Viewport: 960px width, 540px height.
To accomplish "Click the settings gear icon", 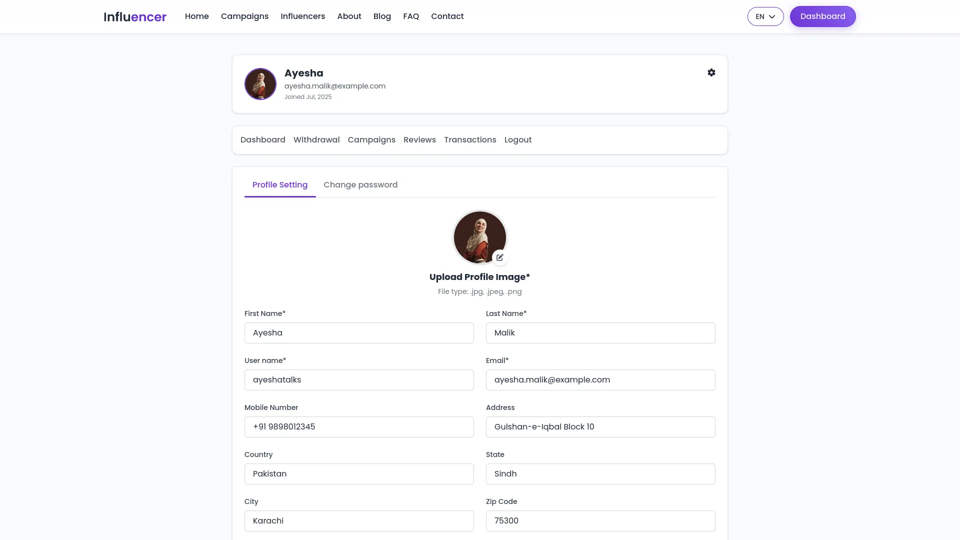I will coord(711,72).
